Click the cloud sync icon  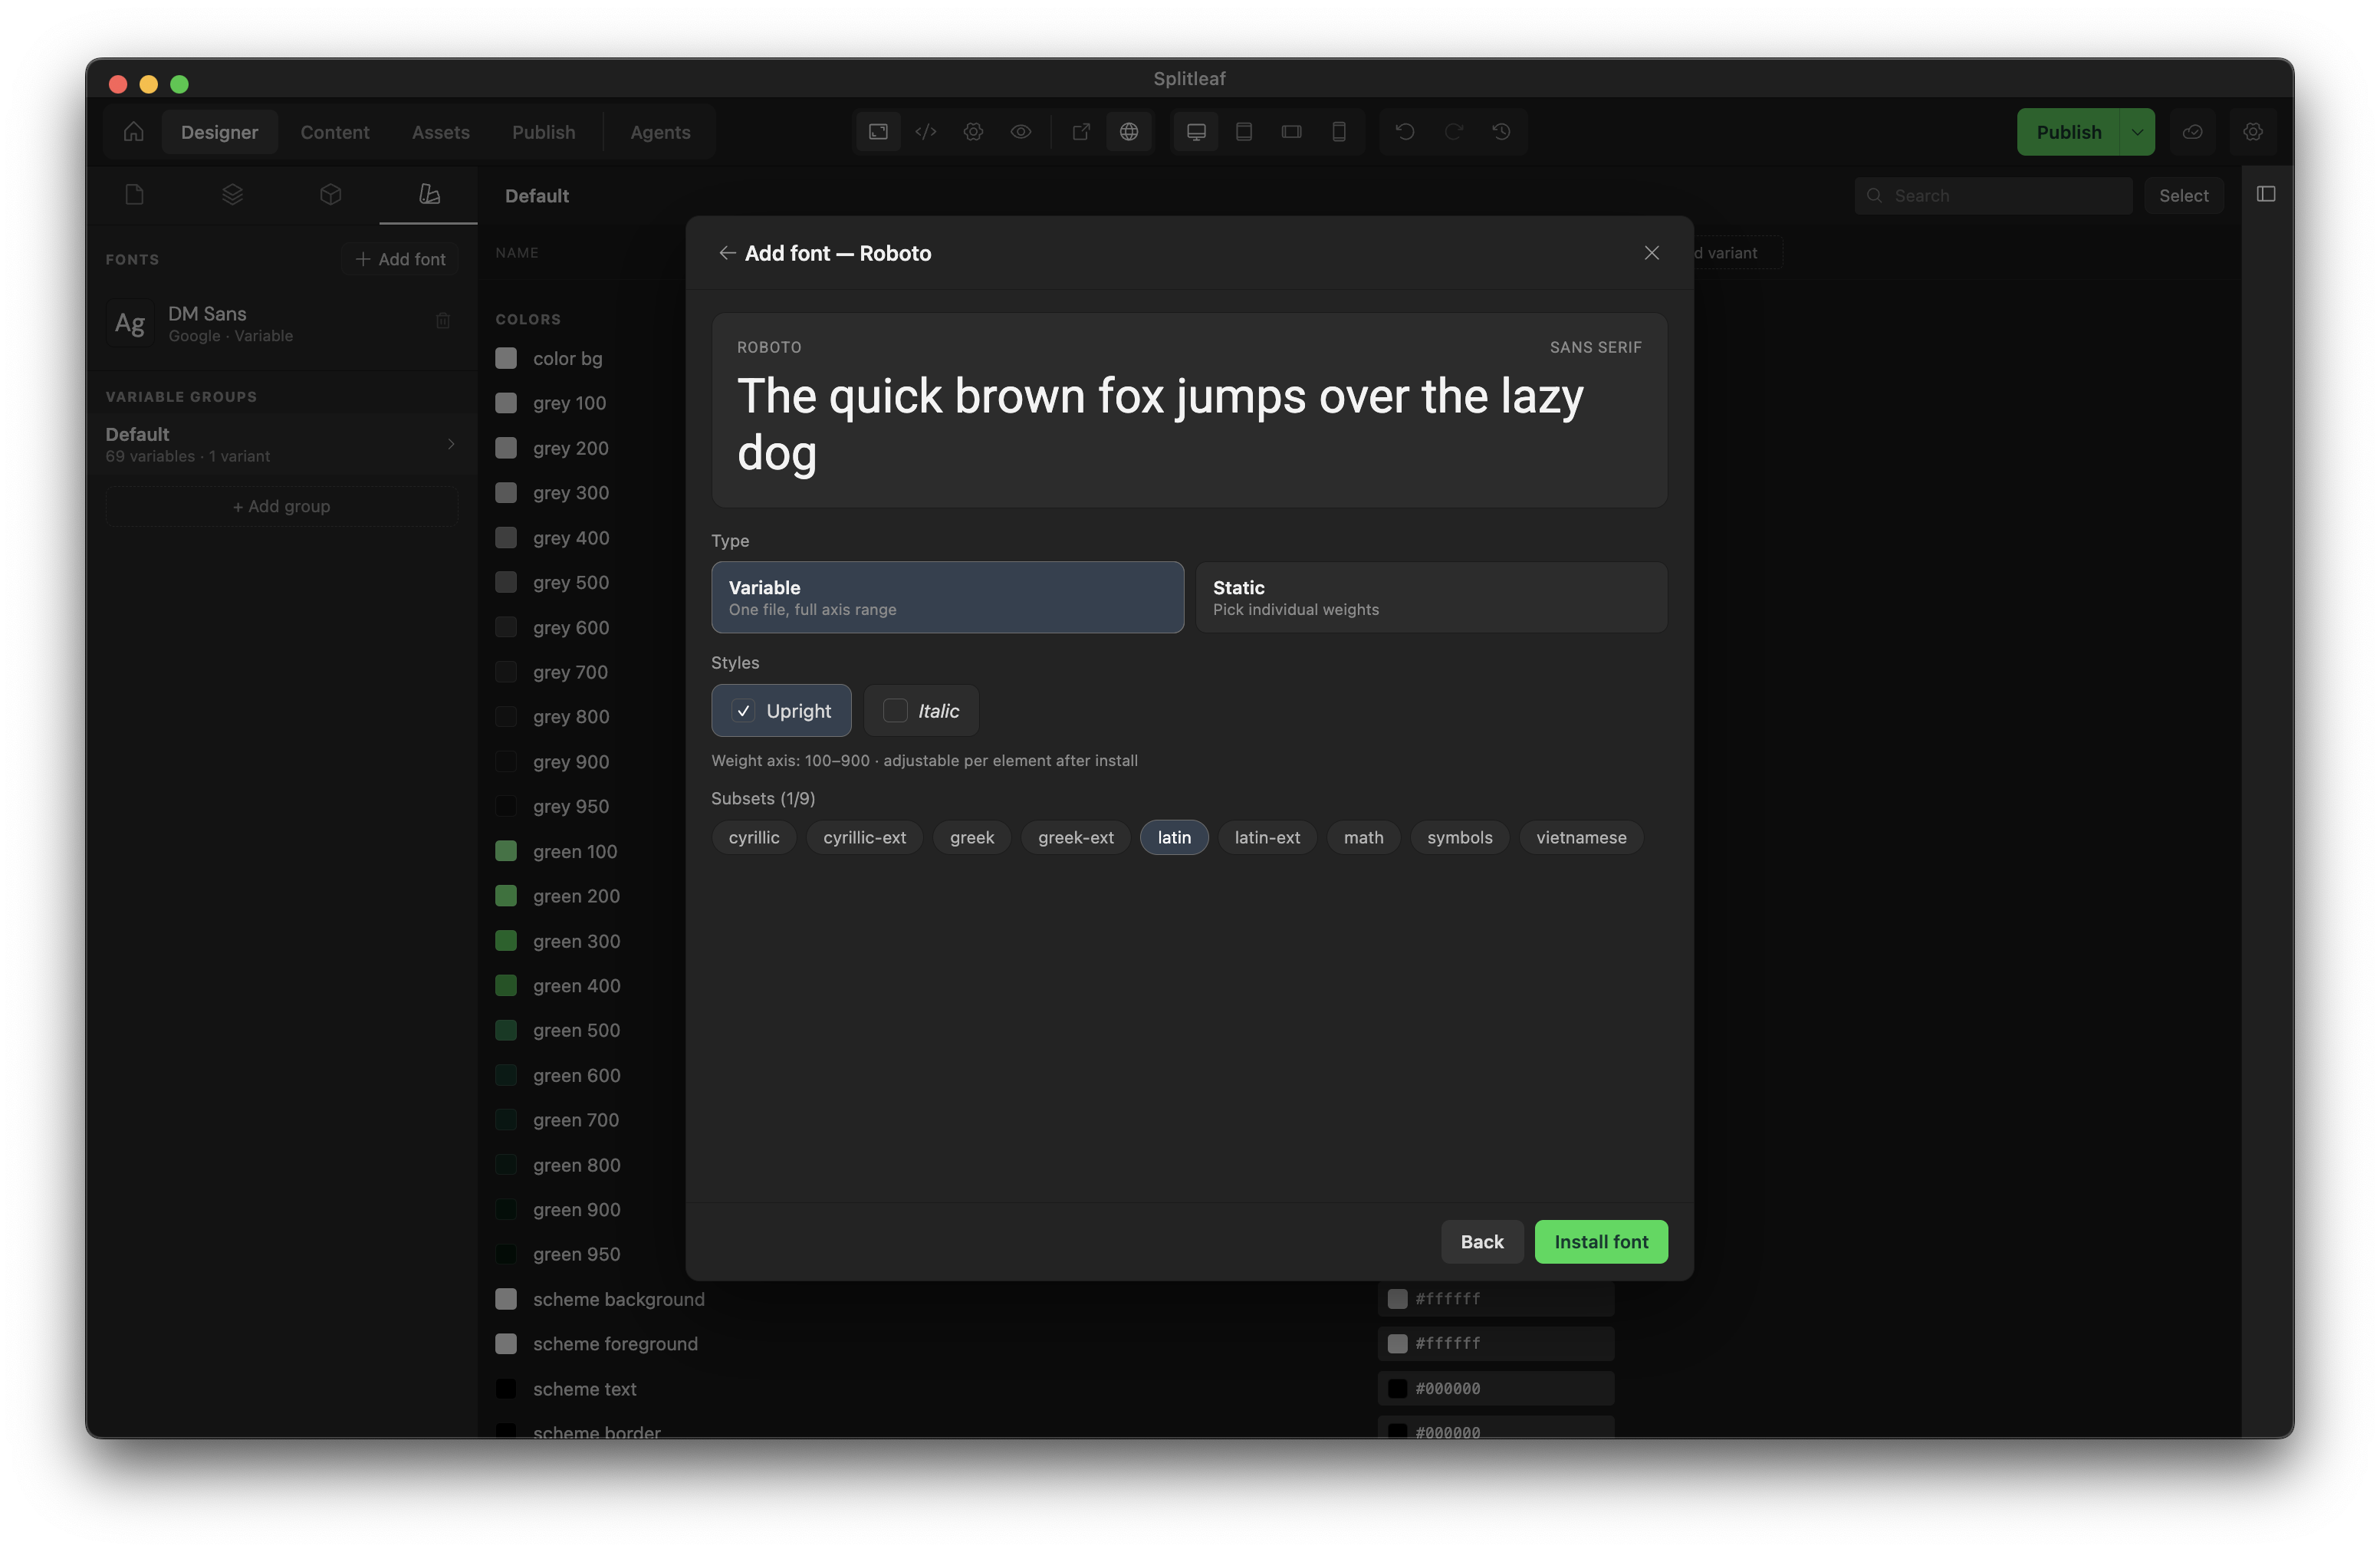(x=2192, y=132)
